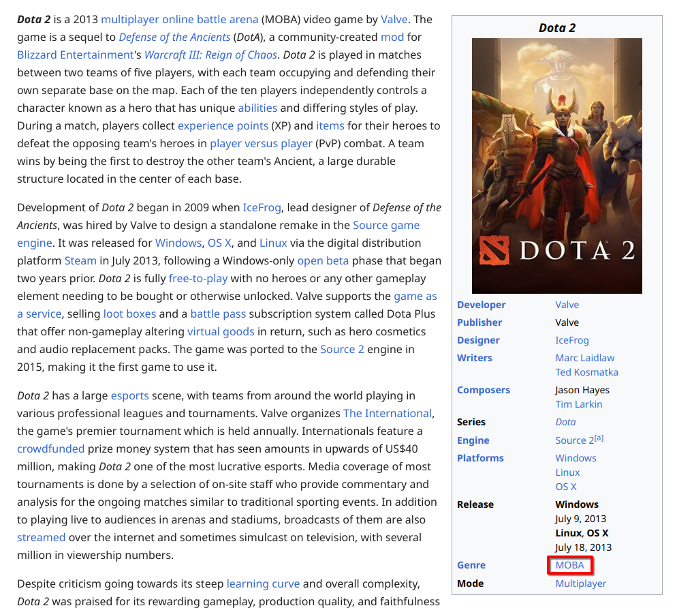This screenshot has height=608, width=677.
Task: Click 'Jason Hayes' composer text
Action: coord(582,390)
